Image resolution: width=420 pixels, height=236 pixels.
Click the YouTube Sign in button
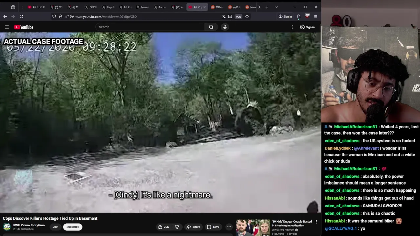coord(307,27)
